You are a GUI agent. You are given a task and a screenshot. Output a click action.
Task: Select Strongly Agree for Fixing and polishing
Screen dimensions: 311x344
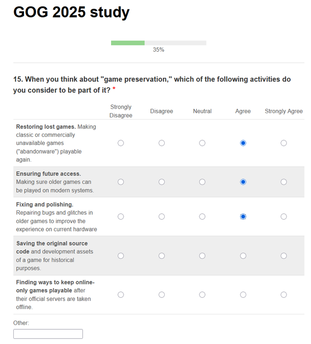point(284,217)
